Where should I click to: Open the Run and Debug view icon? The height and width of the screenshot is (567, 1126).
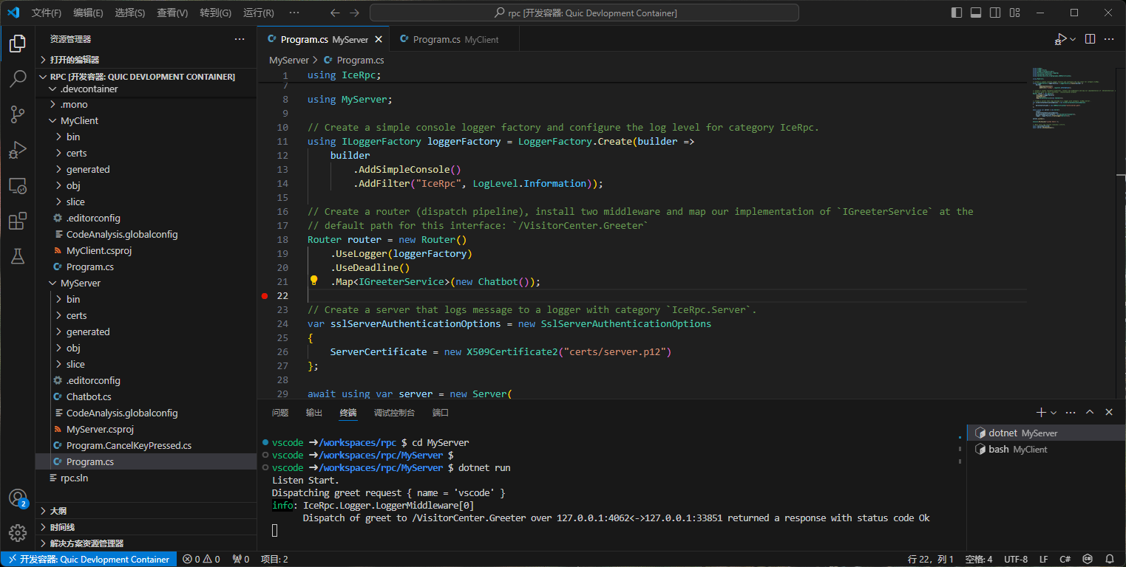(x=18, y=150)
